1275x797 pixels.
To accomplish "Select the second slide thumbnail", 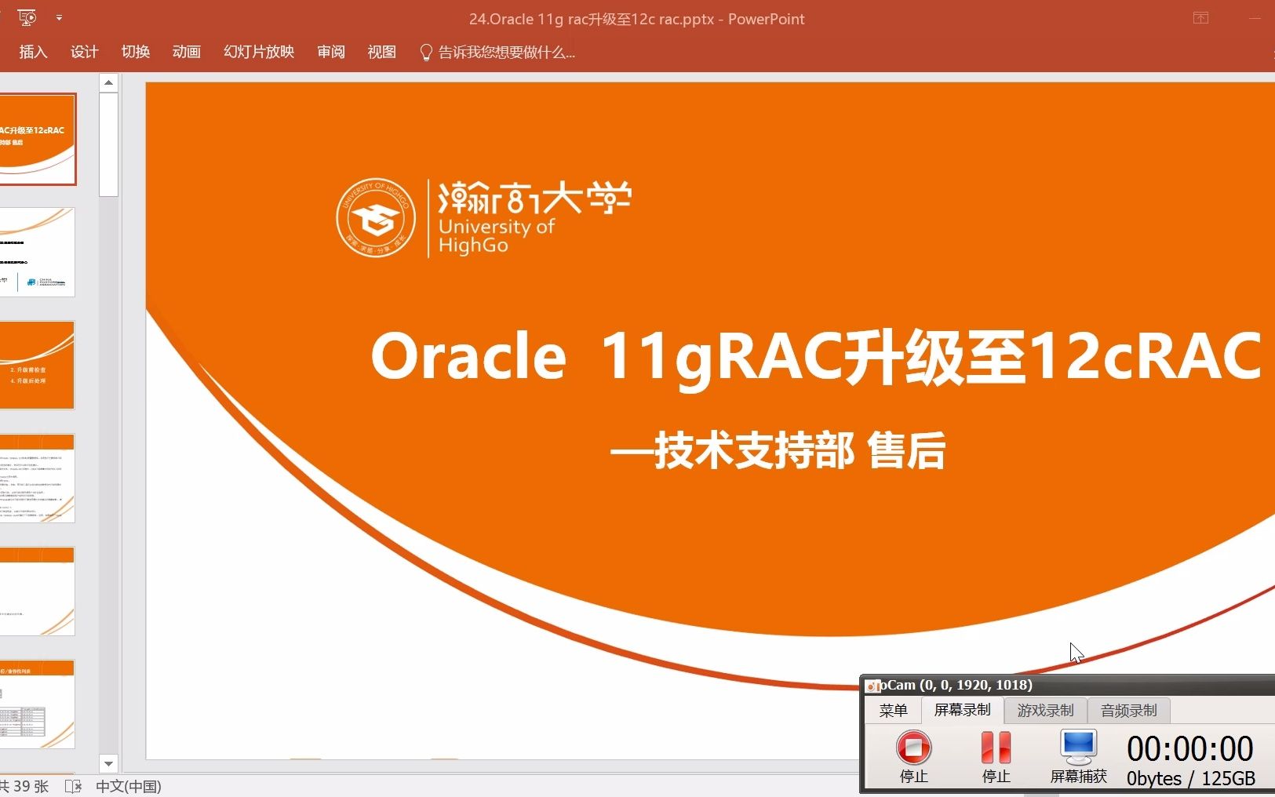I will [38, 253].
